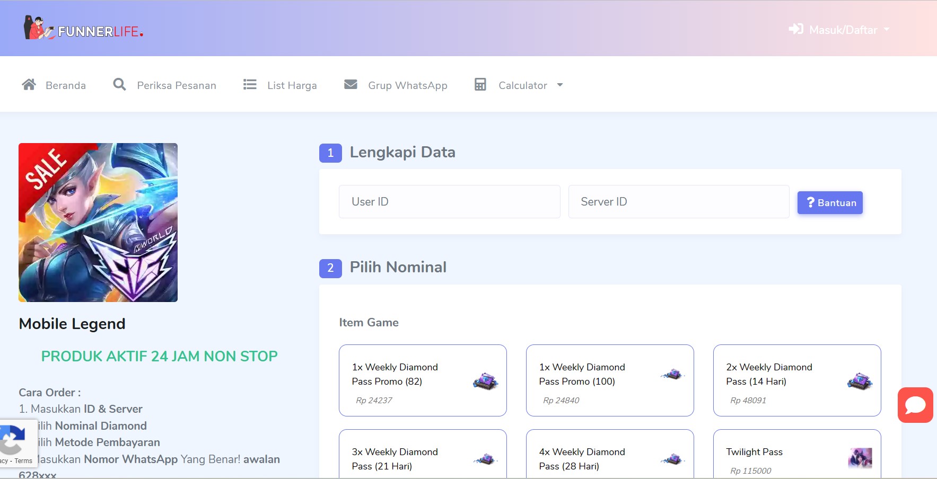Click the Beranda home icon
Viewport: 937px width, 479px height.
click(29, 84)
